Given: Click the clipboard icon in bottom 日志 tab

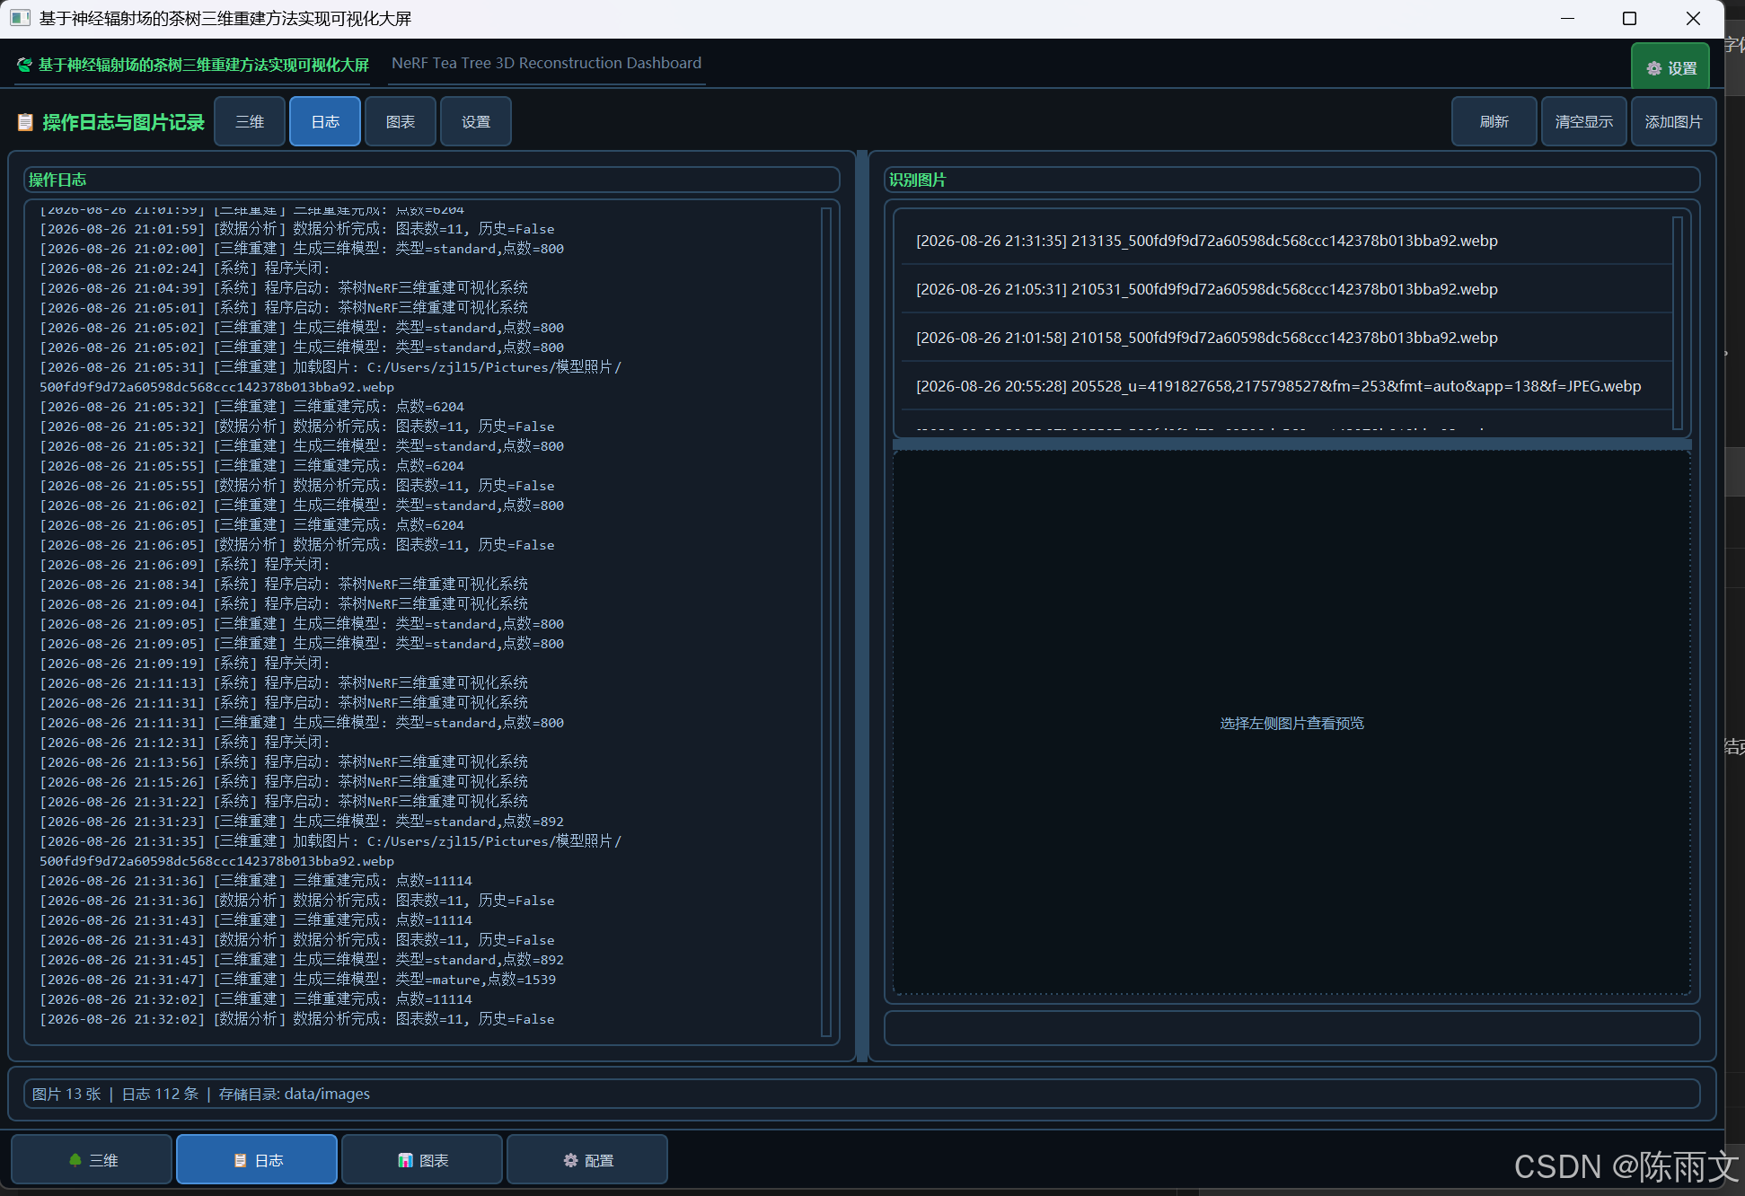Looking at the screenshot, I should tap(240, 1160).
